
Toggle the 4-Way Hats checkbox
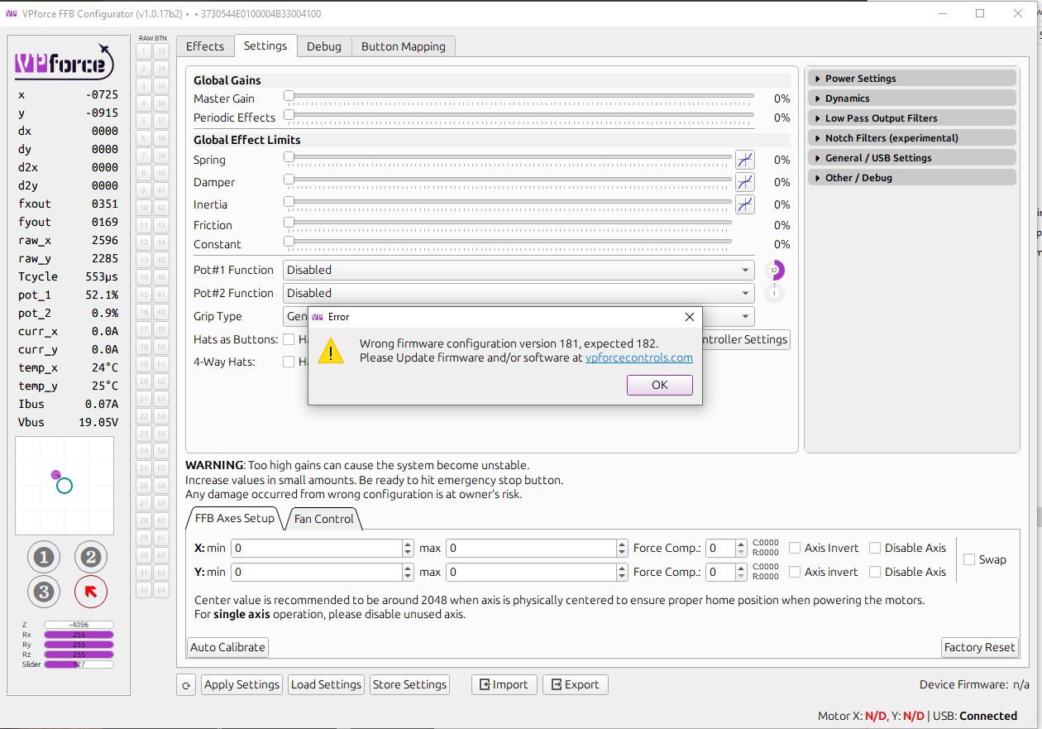click(x=289, y=362)
